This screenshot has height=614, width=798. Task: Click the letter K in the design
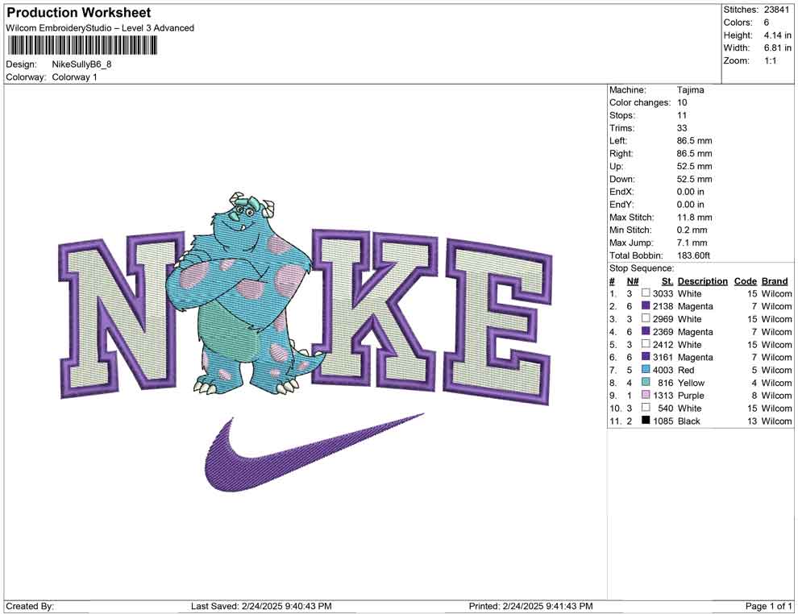click(374, 310)
